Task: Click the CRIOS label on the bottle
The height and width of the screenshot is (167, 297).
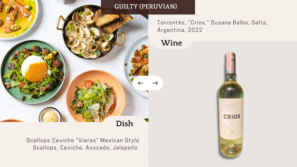Action: pyautogui.click(x=232, y=117)
